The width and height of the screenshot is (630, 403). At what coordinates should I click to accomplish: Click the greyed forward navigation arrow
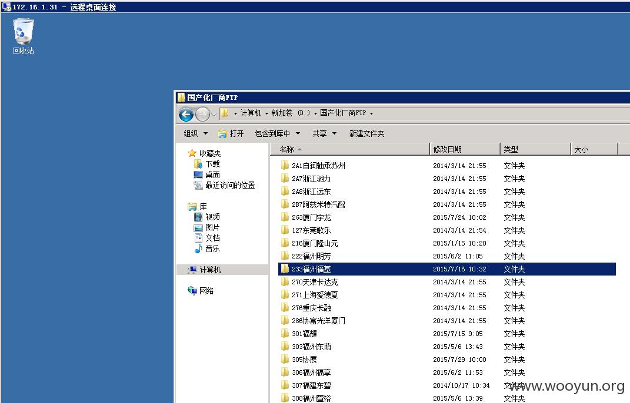(202, 115)
